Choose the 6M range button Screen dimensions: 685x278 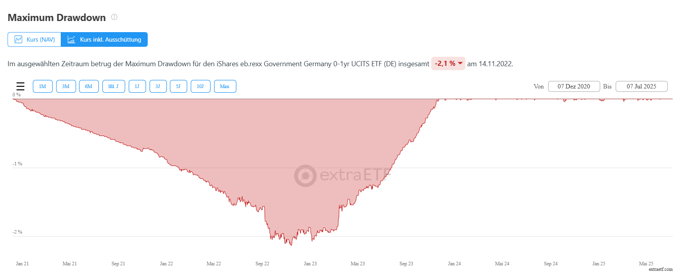coord(89,86)
